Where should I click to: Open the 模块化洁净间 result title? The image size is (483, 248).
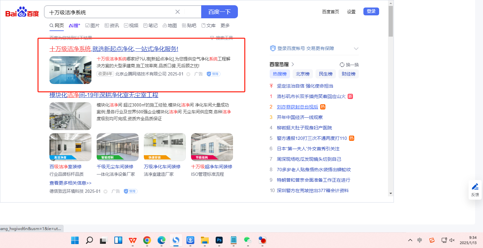pos(104,95)
